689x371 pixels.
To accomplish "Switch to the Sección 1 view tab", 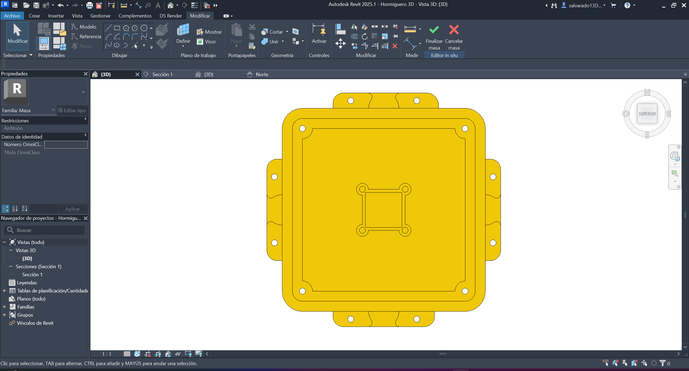I will pyautogui.click(x=162, y=75).
